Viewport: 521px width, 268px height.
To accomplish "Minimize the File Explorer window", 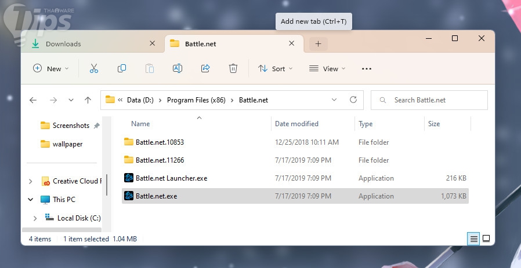I will [x=429, y=38].
